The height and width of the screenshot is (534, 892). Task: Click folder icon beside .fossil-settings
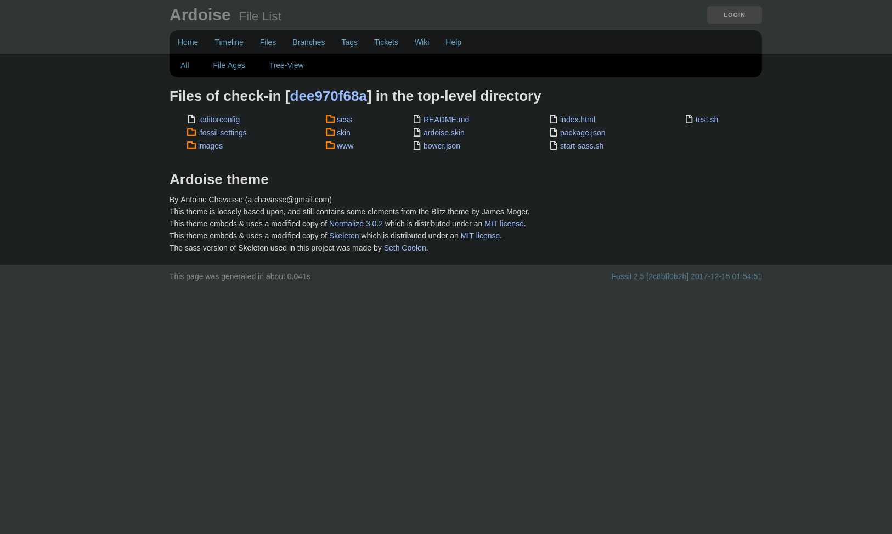click(191, 132)
